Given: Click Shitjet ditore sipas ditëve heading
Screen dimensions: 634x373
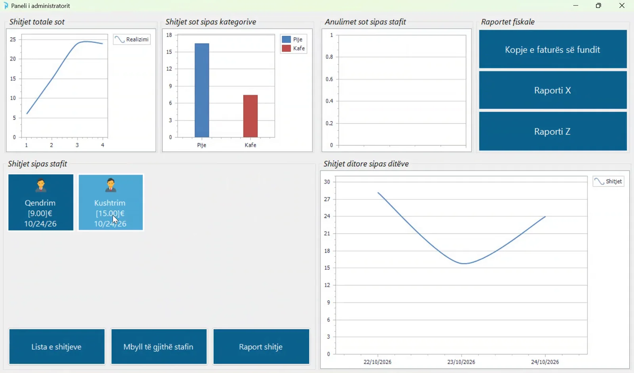Looking at the screenshot, I should [x=366, y=163].
